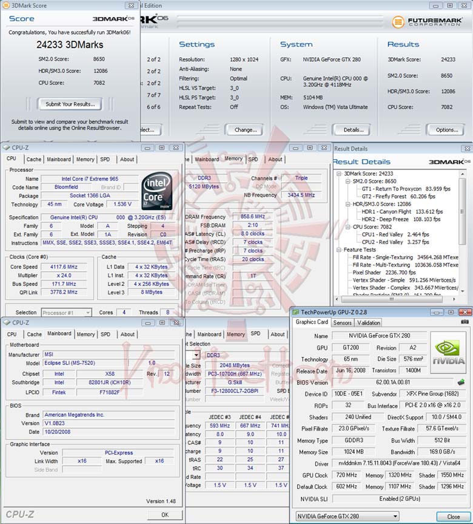Collapse the 3DMark Score: 24233 tree node
This screenshot has height=524, width=473.
click(339, 174)
